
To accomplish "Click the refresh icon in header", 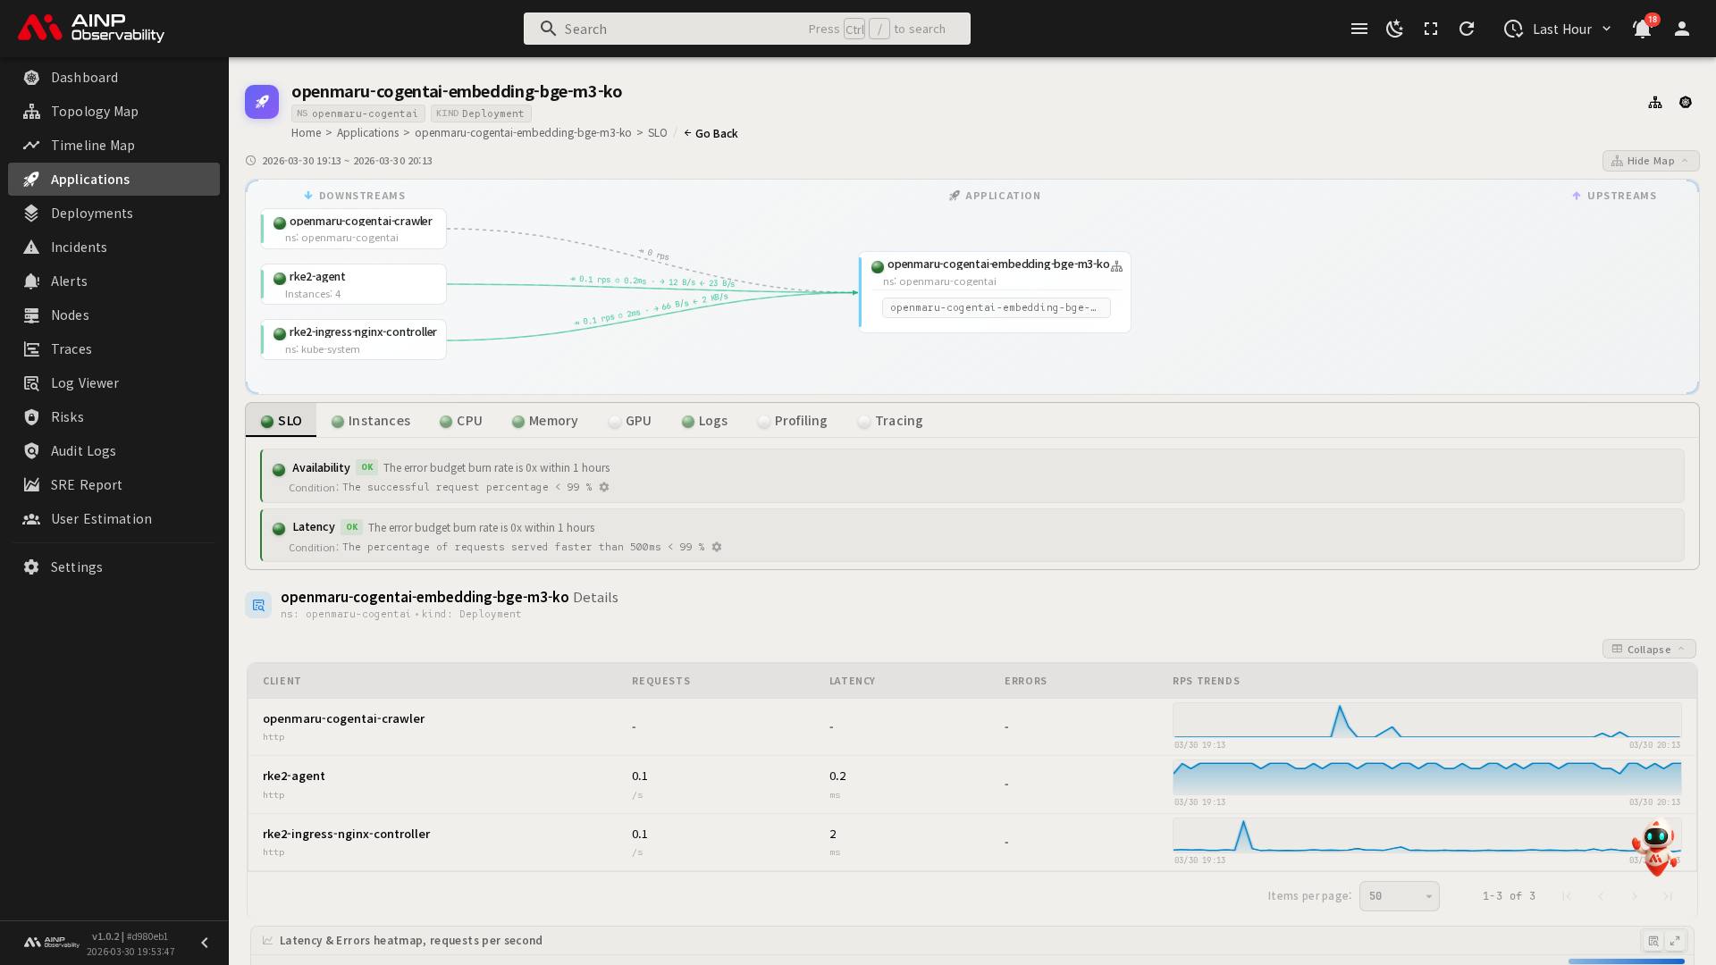I will pos(1467,29).
